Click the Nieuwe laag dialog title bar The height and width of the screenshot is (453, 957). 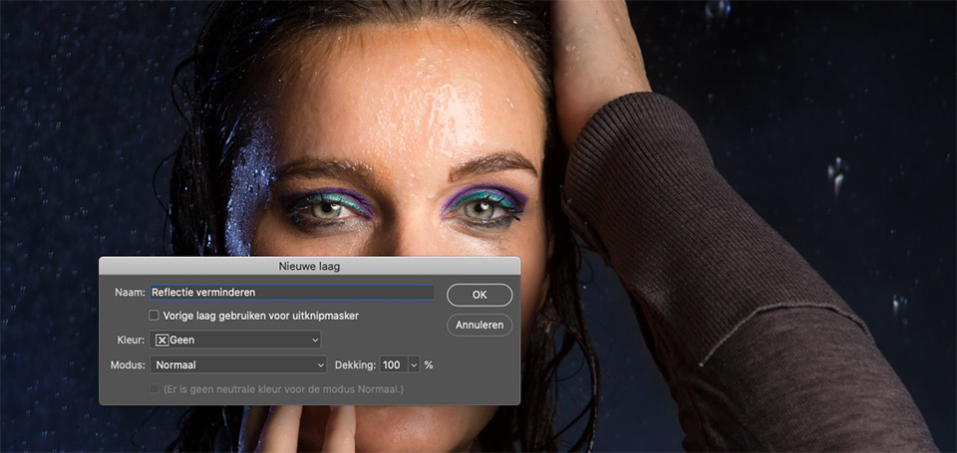(x=309, y=266)
